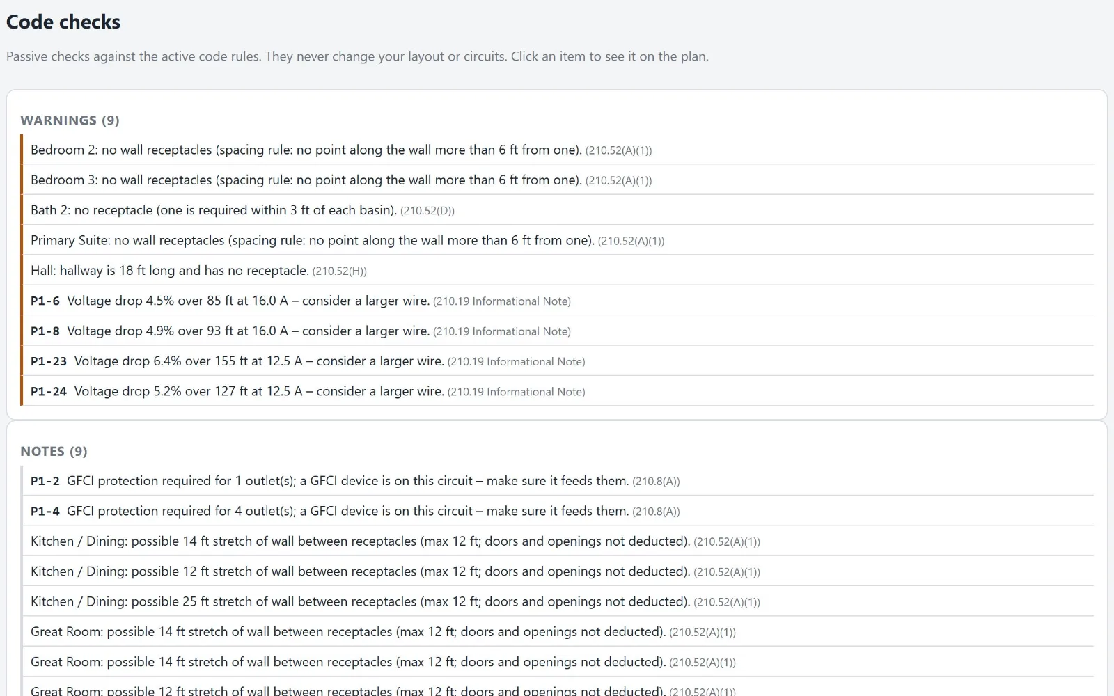Screen dimensions: 1114x696
Task: Click the P1-8 voltage drop 4.9% item
Action: pos(557,331)
